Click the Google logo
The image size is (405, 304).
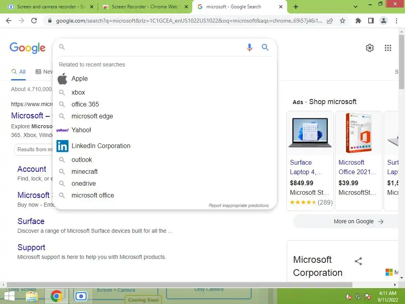(x=27, y=48)
